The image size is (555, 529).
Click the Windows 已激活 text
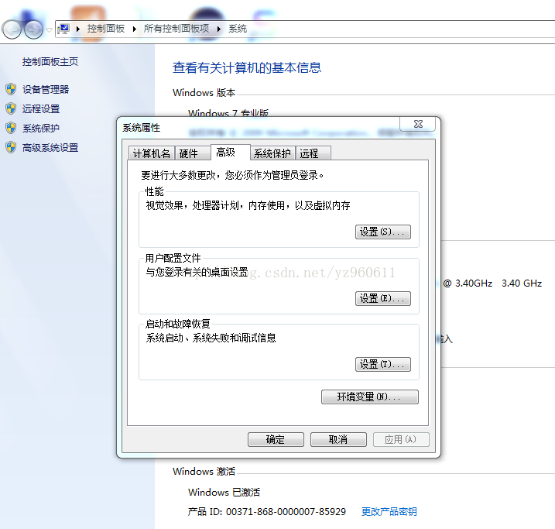224,492
